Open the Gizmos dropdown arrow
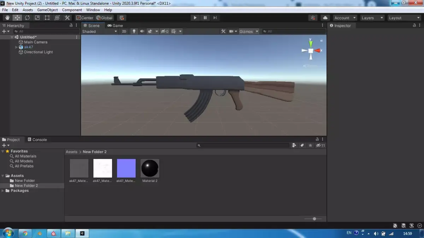The height and width of the screenshot is (238, 424). coord(257,31)
